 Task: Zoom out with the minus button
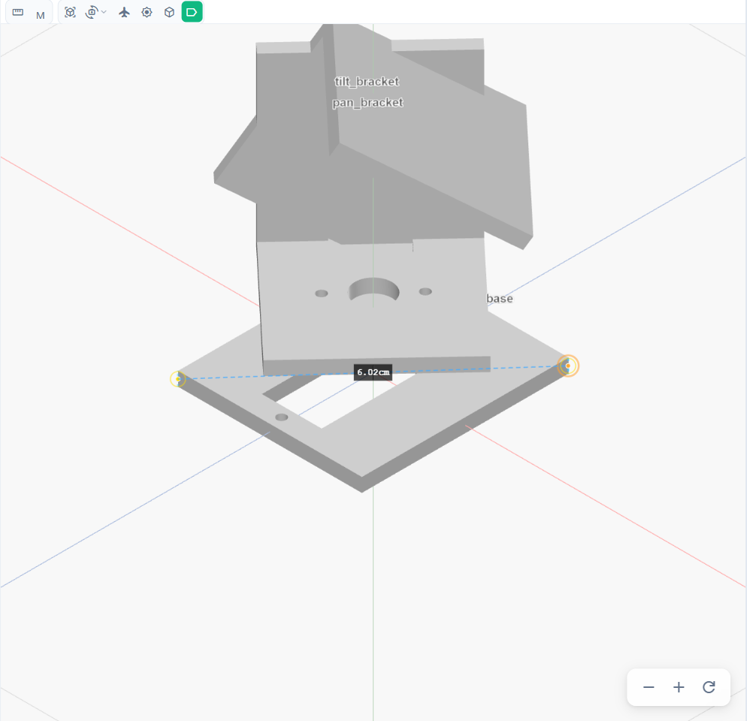649,687
